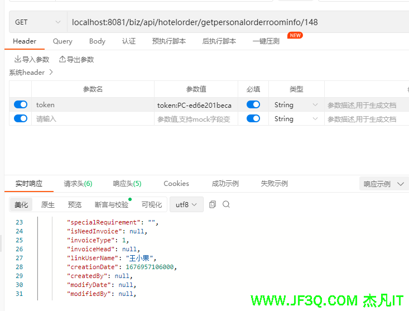Open the 一键压测 tab
The width and height of the screenshot is (409, 311).
coord(266,41)
